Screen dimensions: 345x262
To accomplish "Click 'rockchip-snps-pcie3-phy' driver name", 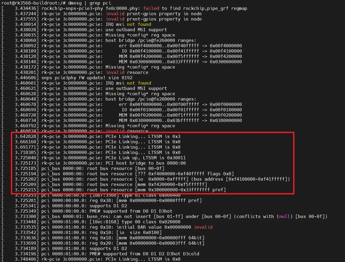I will tap(72, 8).
